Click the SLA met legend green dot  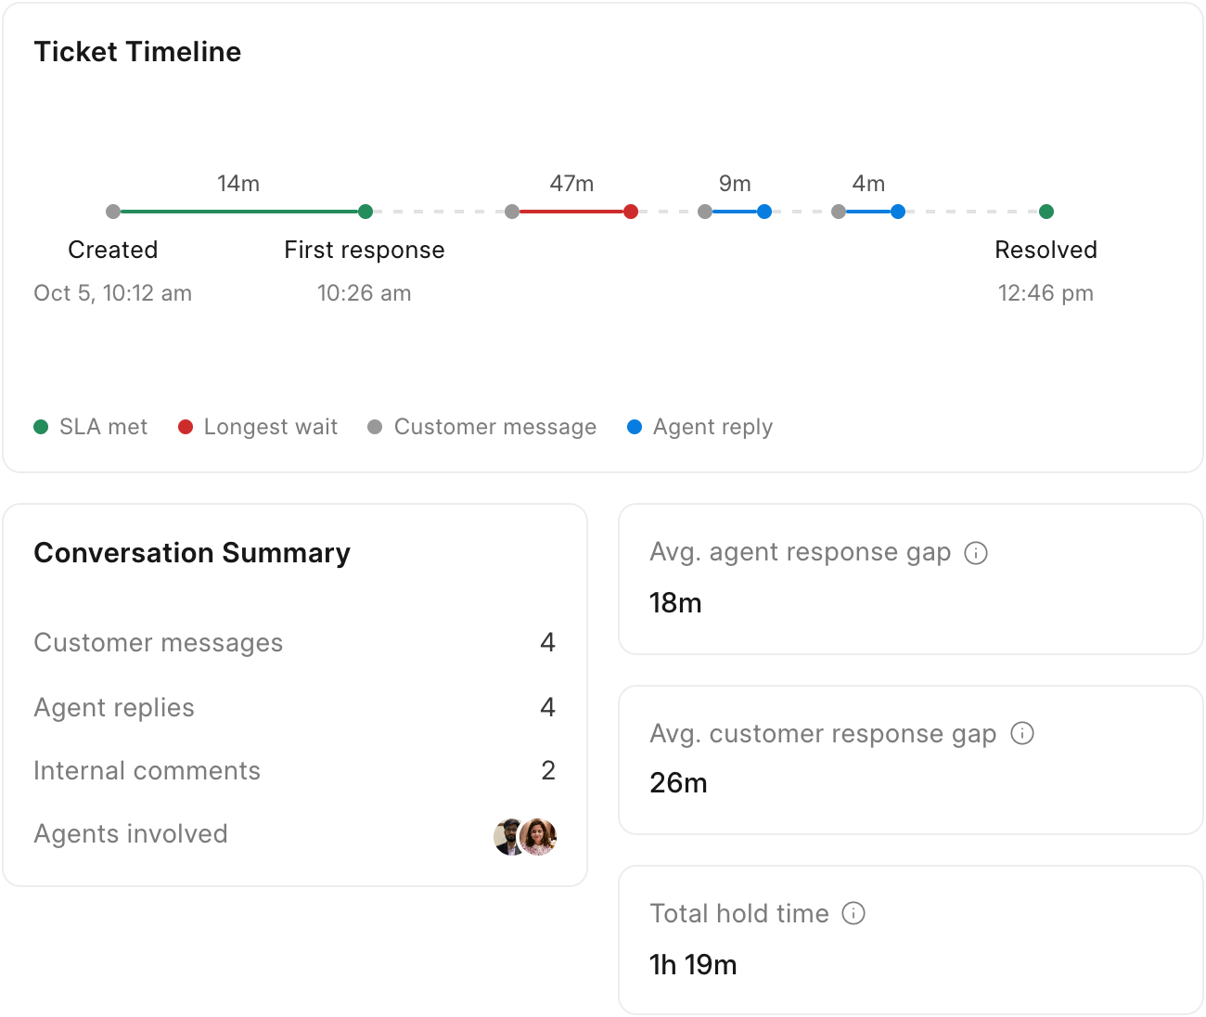(x=41, y=427)
